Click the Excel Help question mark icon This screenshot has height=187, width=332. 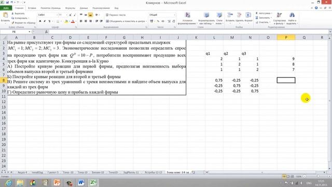tap(316, 8)
